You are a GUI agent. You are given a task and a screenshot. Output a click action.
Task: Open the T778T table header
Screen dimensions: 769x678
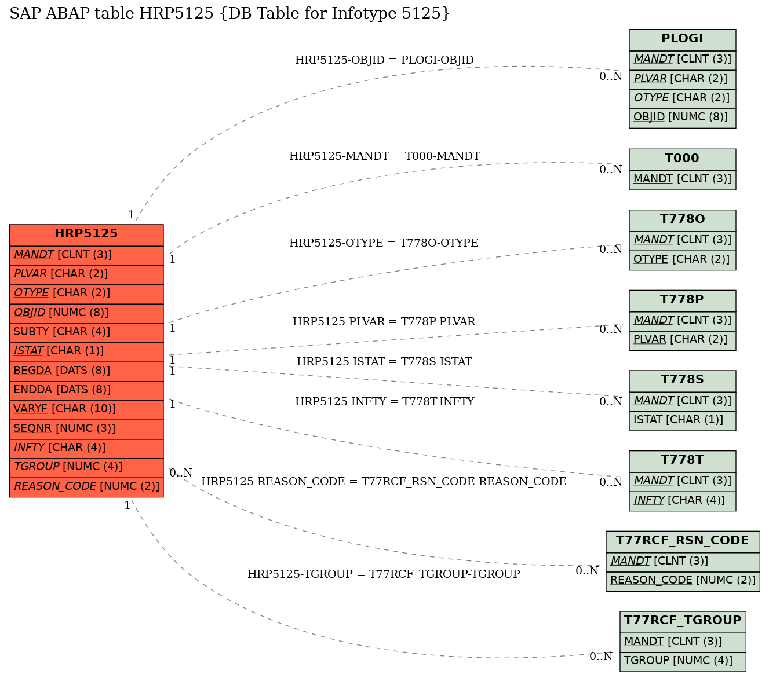pos(682,461)
